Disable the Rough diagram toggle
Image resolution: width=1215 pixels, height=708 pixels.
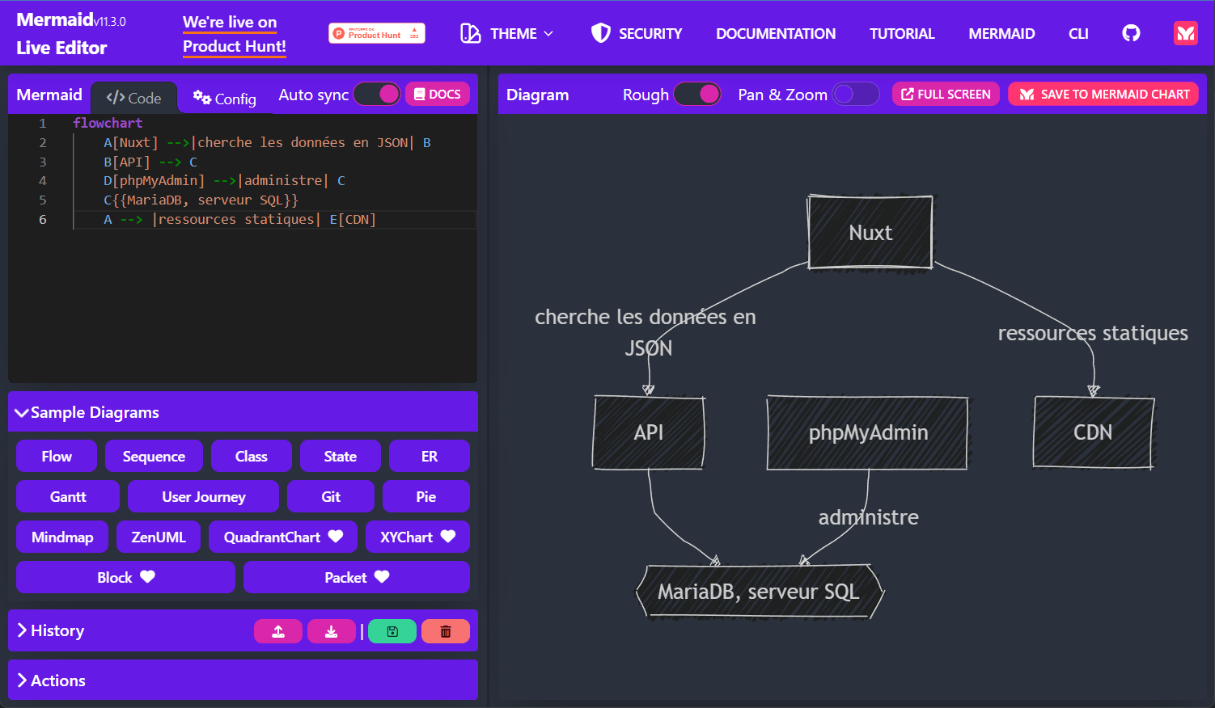(697, 95)
